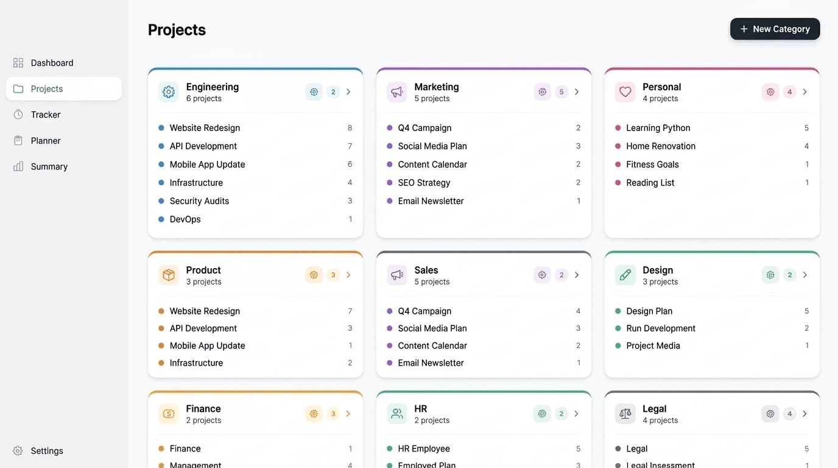Select the Project Media row

click(x=712, y=346)
